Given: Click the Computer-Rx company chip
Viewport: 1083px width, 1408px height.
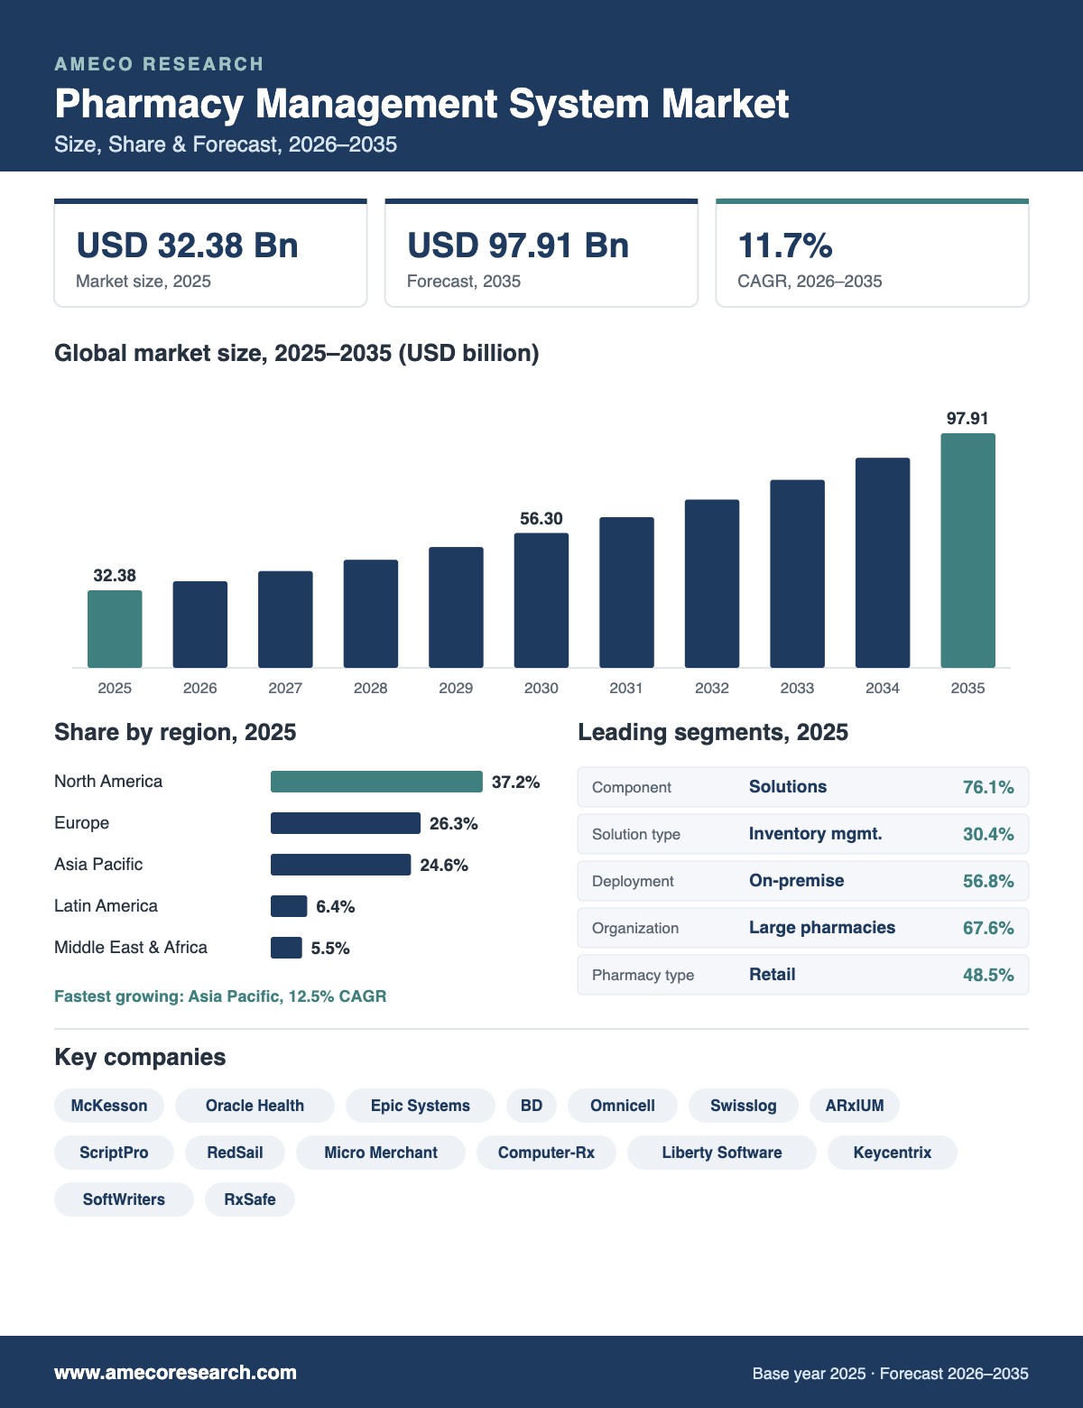Looking at the screenshot, I should [x=546, y=1153].
